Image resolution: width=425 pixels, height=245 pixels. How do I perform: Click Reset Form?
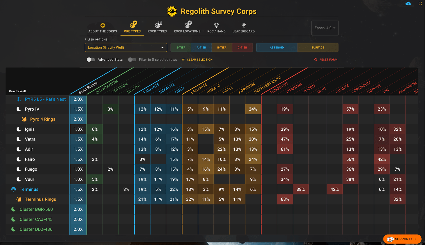coord(326,60)
